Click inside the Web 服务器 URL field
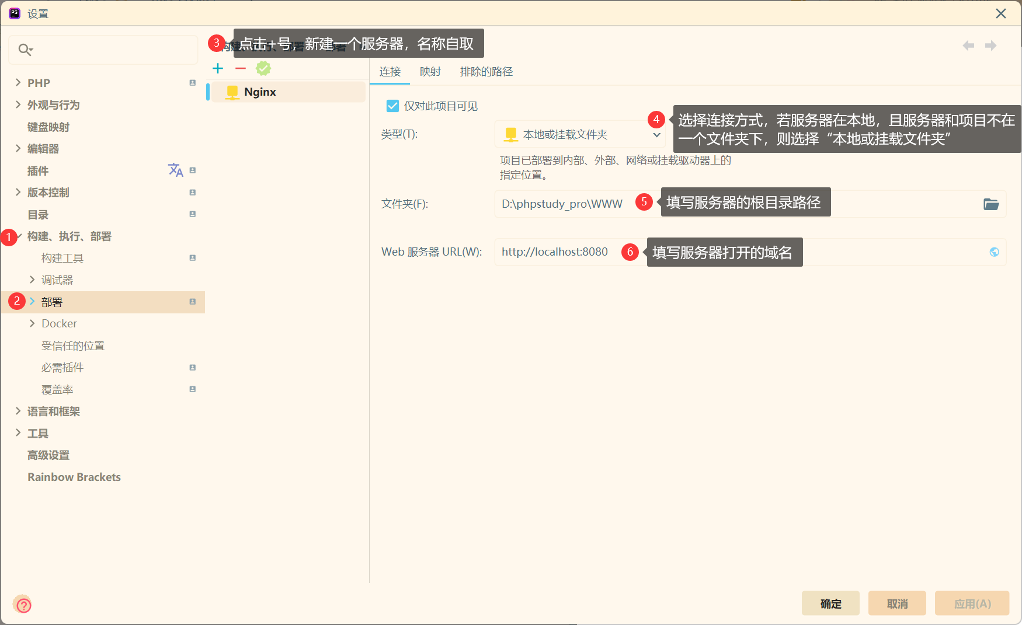Image resolution: width=1022 pixels, height=625 pixels. coord(555,252)
